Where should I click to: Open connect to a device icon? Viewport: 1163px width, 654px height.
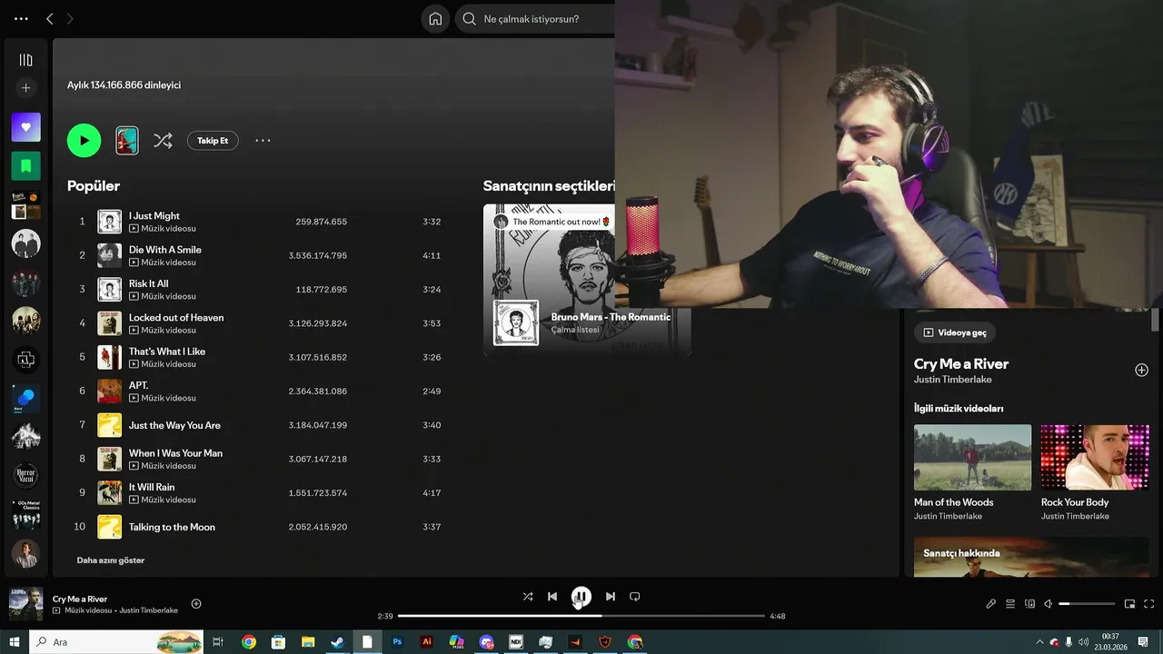coord(1029,604)
